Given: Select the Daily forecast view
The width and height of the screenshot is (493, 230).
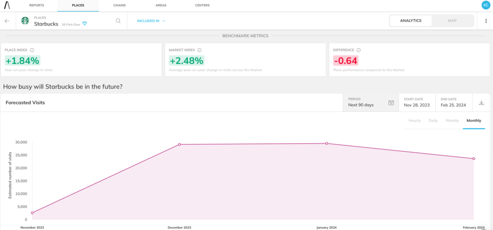Looking at the screenshot, I should (433, 121).
